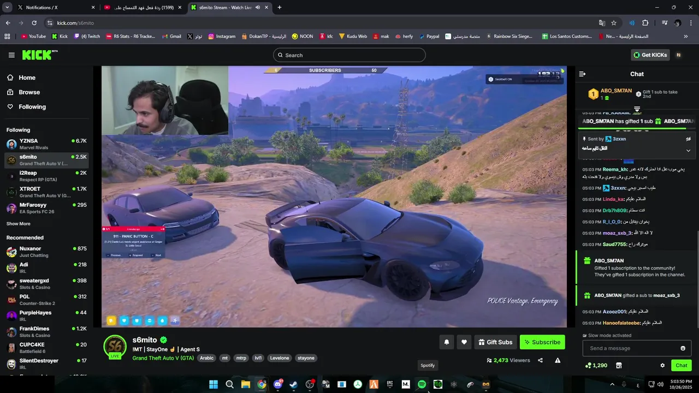Open the hamburger menu beside the Kick logo
The width and height of the screenshot is (699, 393).
[11, 55]
